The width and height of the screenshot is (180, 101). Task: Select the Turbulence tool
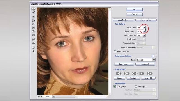click(33, 35)
